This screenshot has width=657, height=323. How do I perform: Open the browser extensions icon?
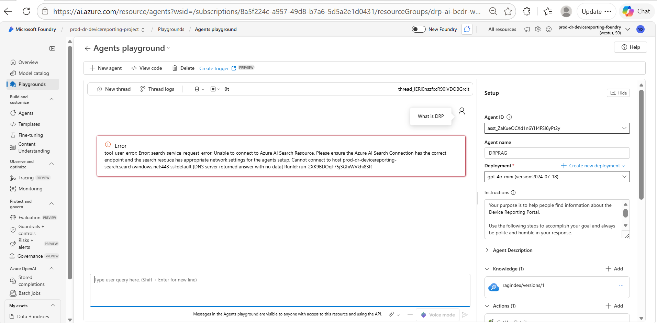click(526, 11)
